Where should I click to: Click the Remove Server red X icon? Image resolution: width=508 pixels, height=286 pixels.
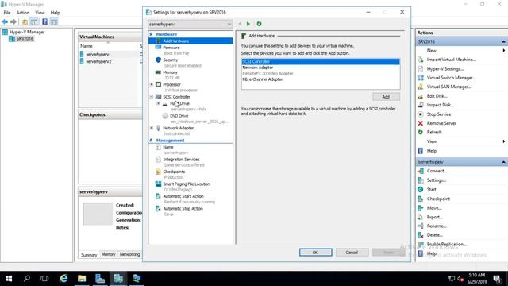pyautogui.click(x=420, y=123)
